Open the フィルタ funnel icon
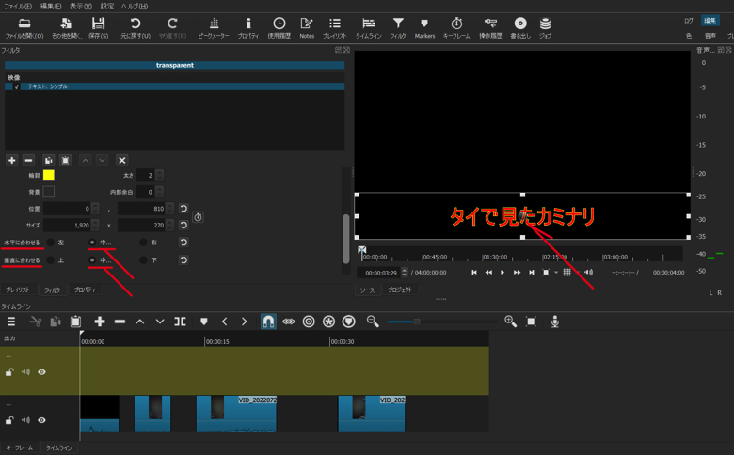This screenshot has height=455, width=734. (398, 24)
